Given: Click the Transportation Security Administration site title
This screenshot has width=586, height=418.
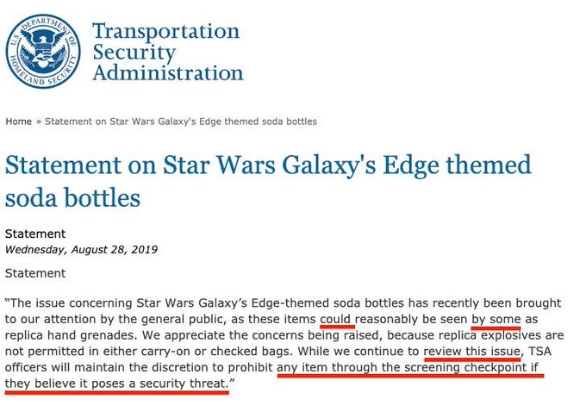Looking at the screenshot, I should coord(168,52).
